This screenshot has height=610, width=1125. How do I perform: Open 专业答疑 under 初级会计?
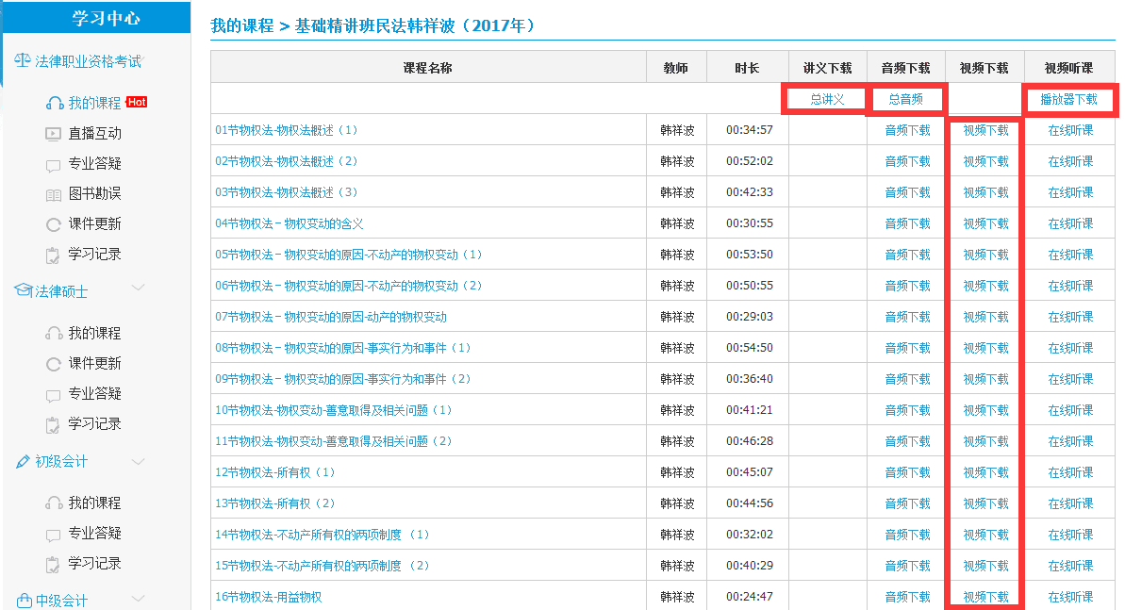point(94,534)
